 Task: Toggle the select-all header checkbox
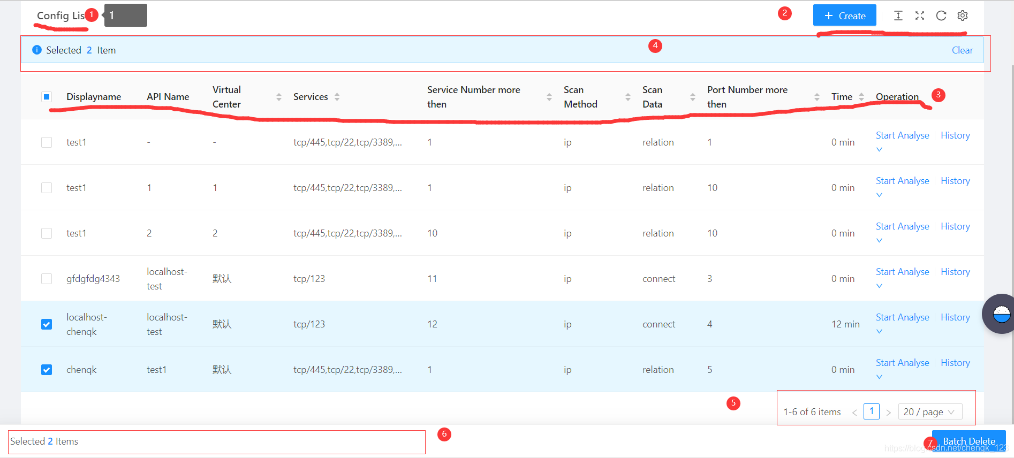pyautogui.click(x=47, y=97)
